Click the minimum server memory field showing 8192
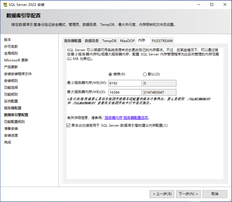The image size is (232, 202). click(x=125, y=83)
